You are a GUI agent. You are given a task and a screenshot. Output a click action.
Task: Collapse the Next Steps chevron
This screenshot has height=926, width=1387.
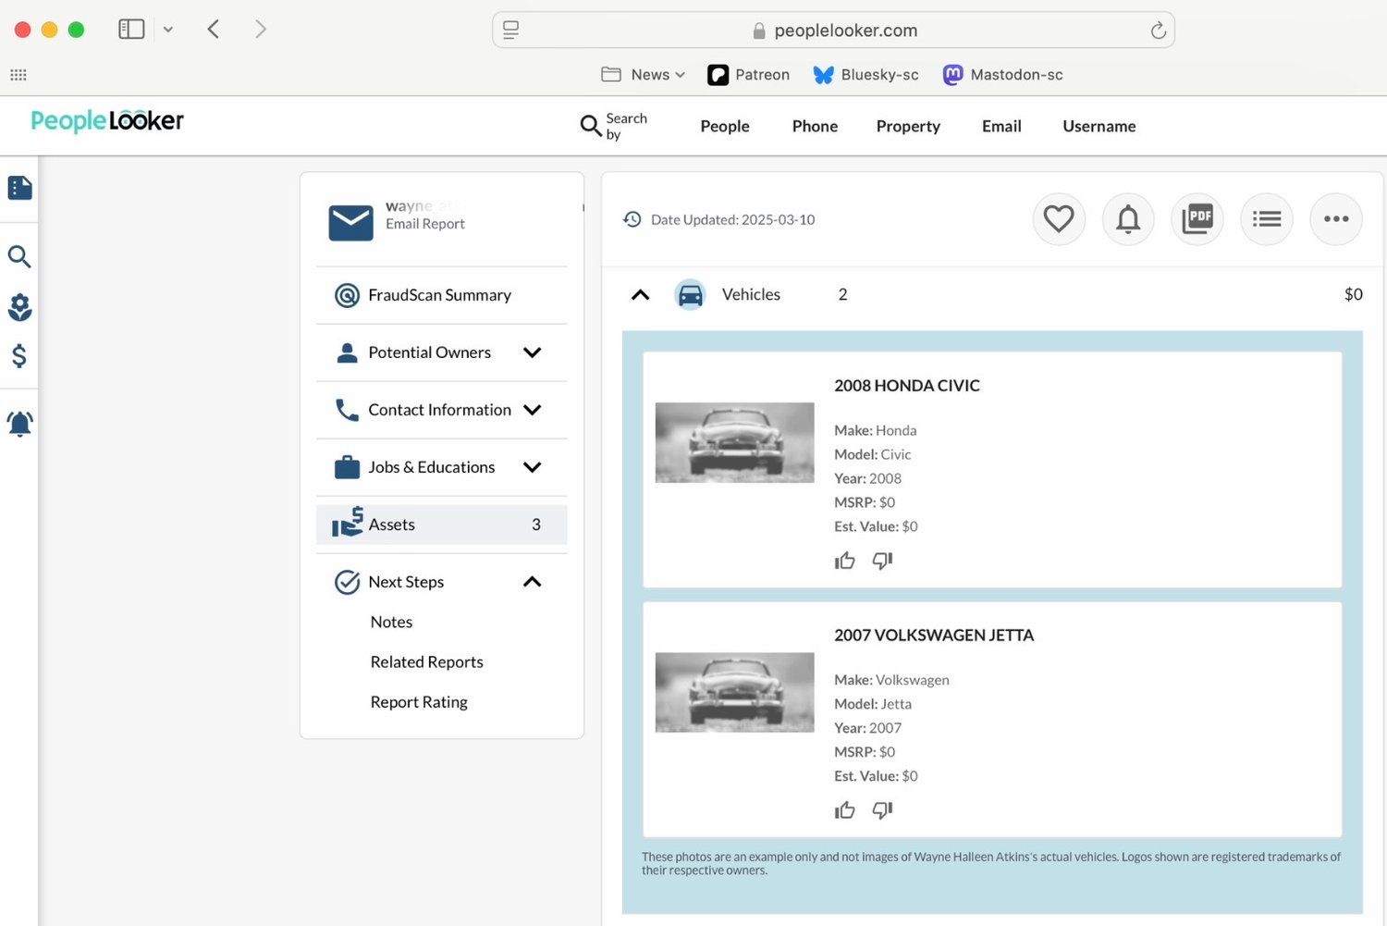[532, 582]
